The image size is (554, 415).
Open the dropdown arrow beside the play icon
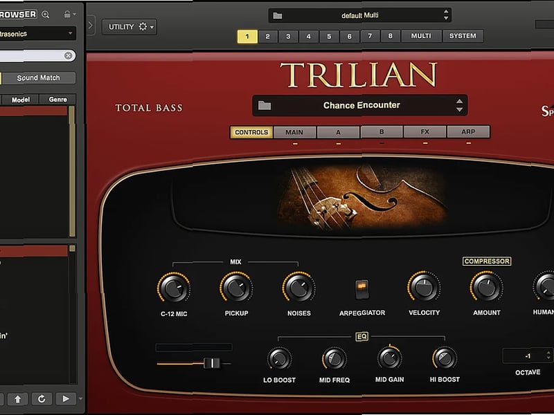80,399
